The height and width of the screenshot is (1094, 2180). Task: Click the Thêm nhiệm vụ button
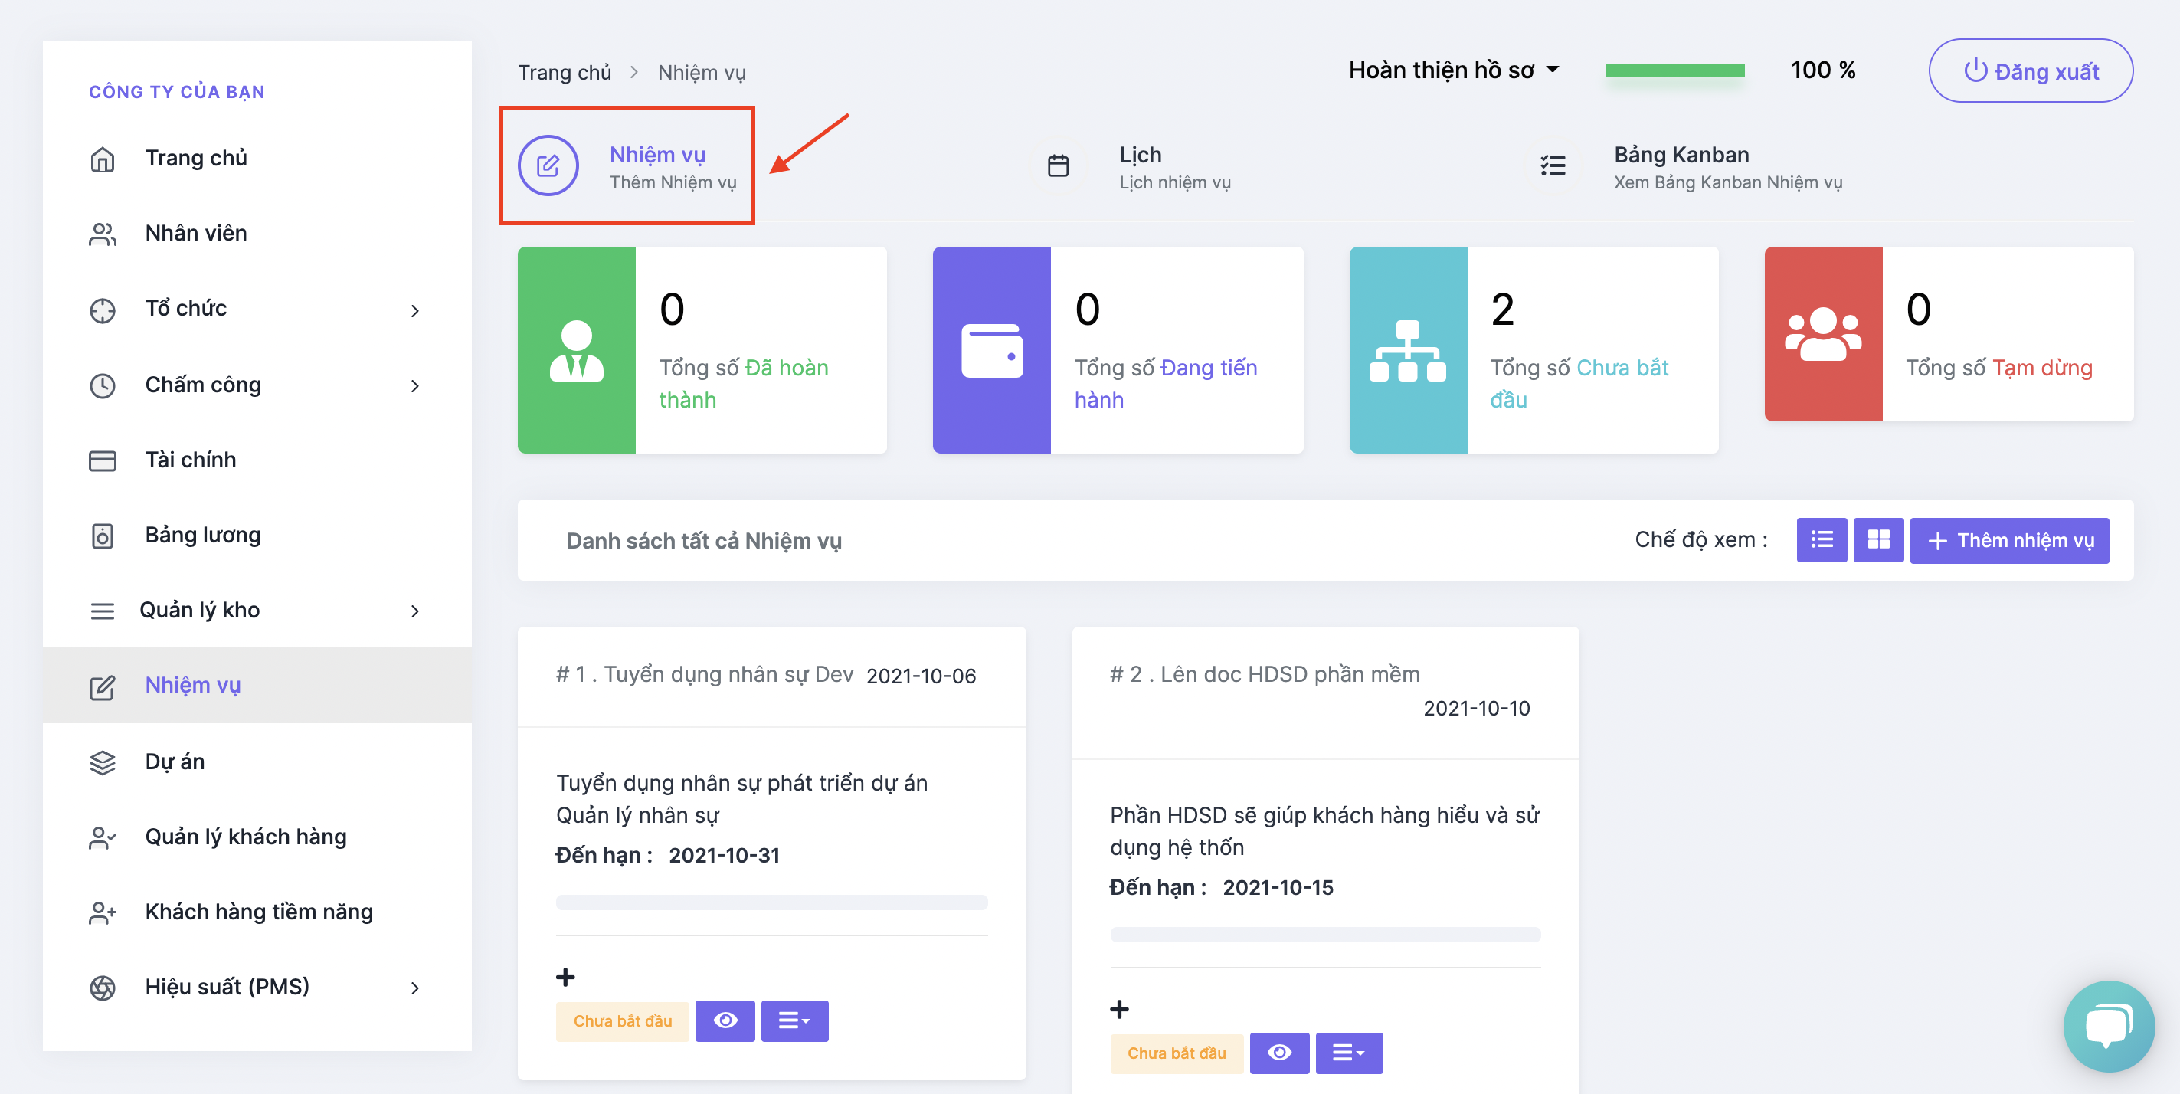pyautogui.click(x=2009, y=540)
